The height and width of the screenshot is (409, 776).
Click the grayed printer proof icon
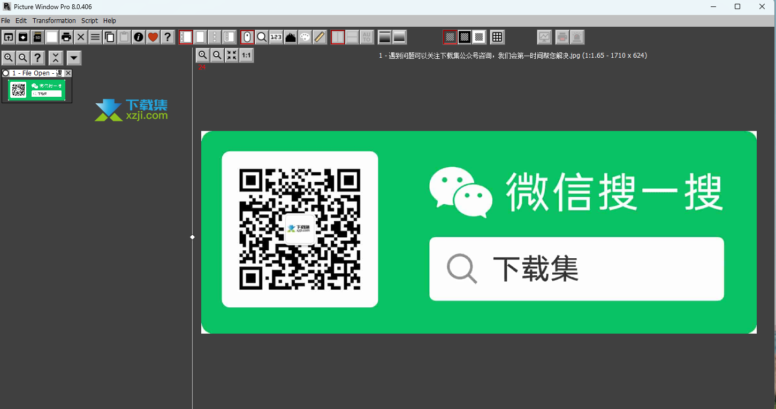pyautogui.click(x=562, y=37)
